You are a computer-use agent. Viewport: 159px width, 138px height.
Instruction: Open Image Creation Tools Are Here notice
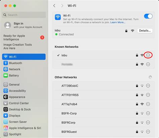click(17, 46)
